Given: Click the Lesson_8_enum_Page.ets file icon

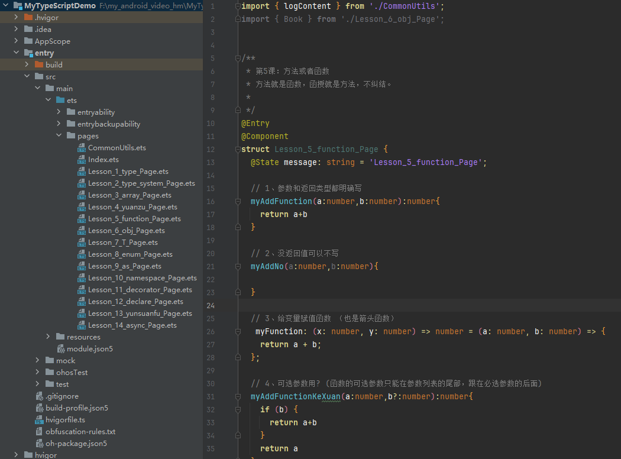Looking at the screenshot, I should (x=82, y=254).
